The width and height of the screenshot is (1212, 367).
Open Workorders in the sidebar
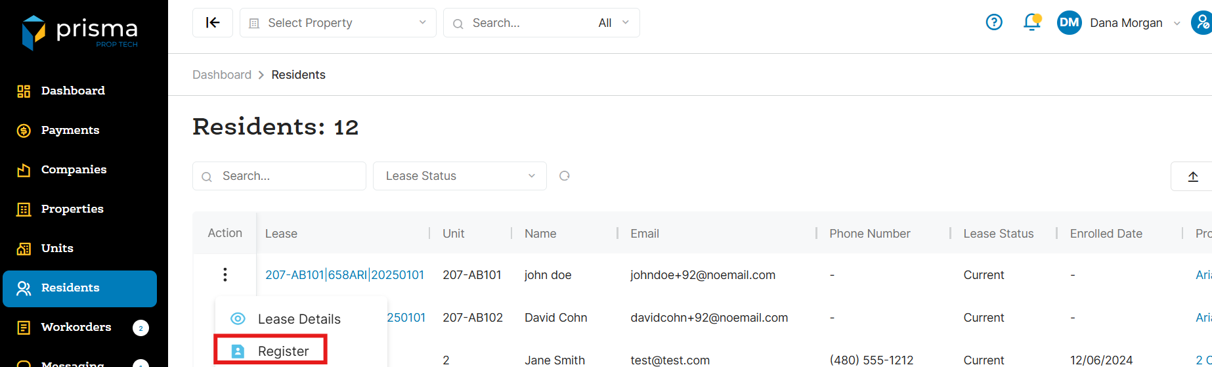click(x=76, y=327)
